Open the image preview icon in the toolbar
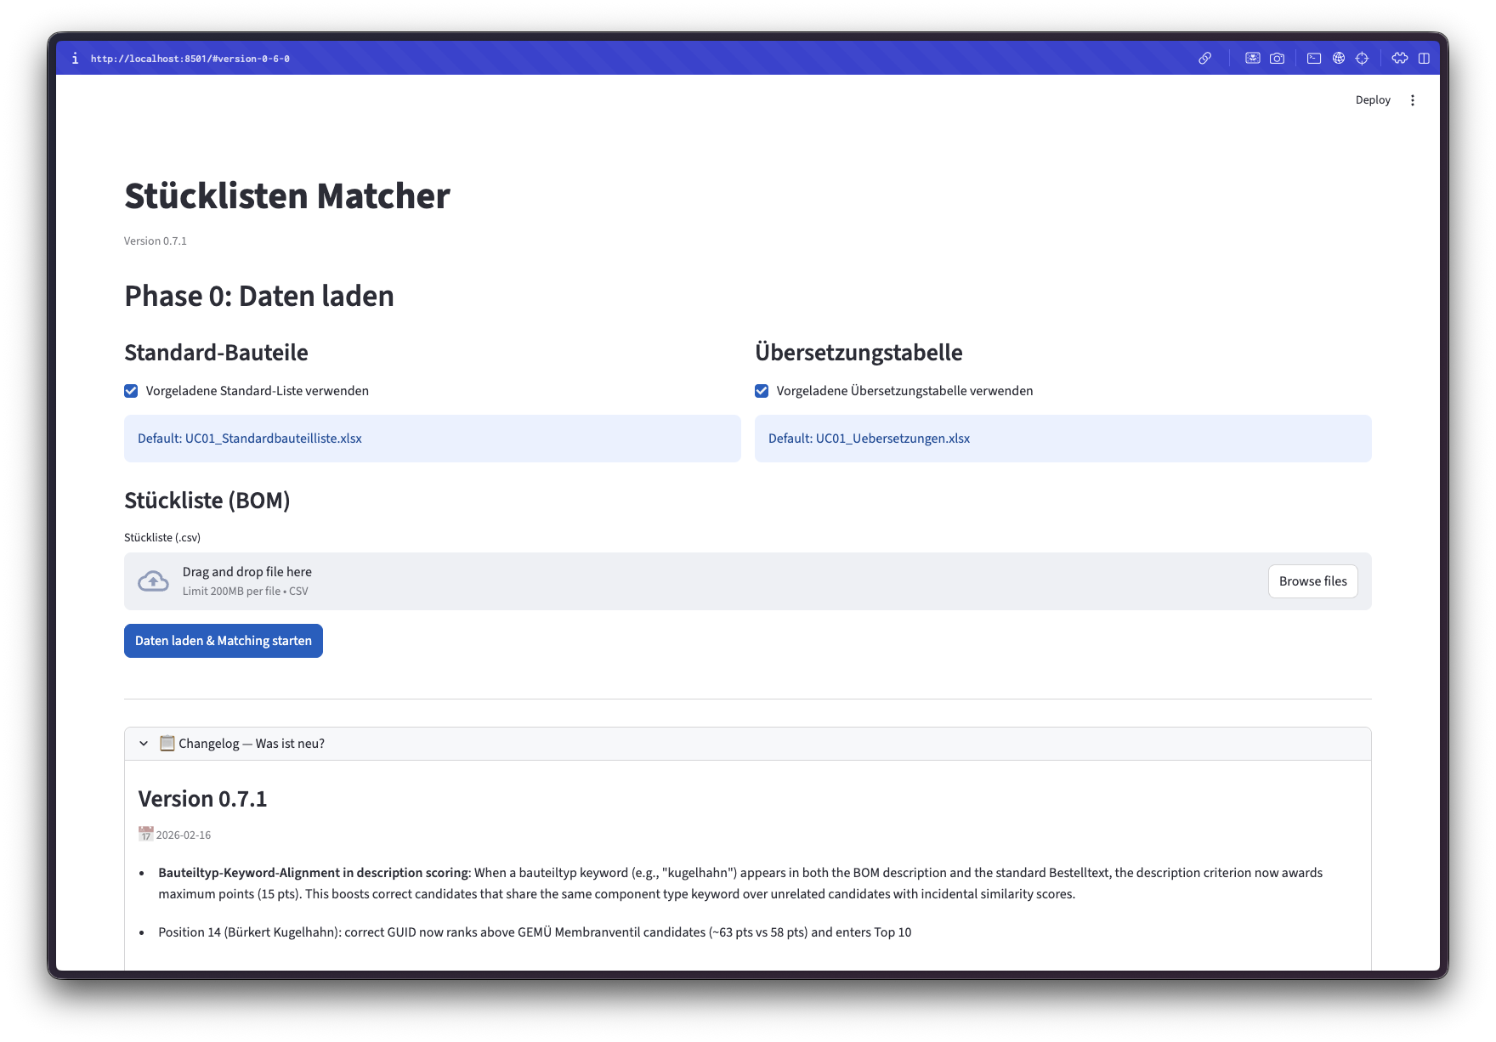 [x=1253, y=58]
